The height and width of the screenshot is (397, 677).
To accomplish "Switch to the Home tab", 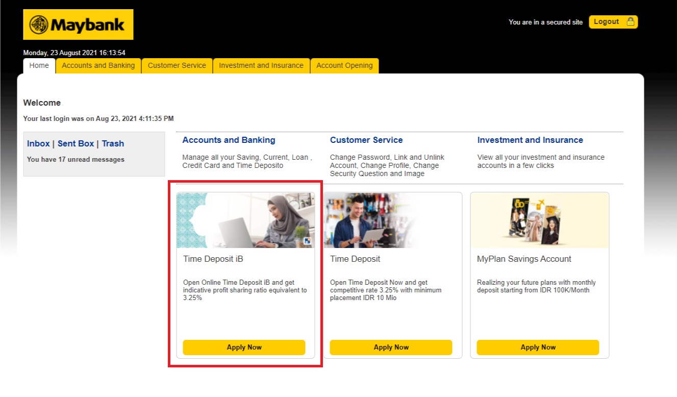I will point(39,65).
